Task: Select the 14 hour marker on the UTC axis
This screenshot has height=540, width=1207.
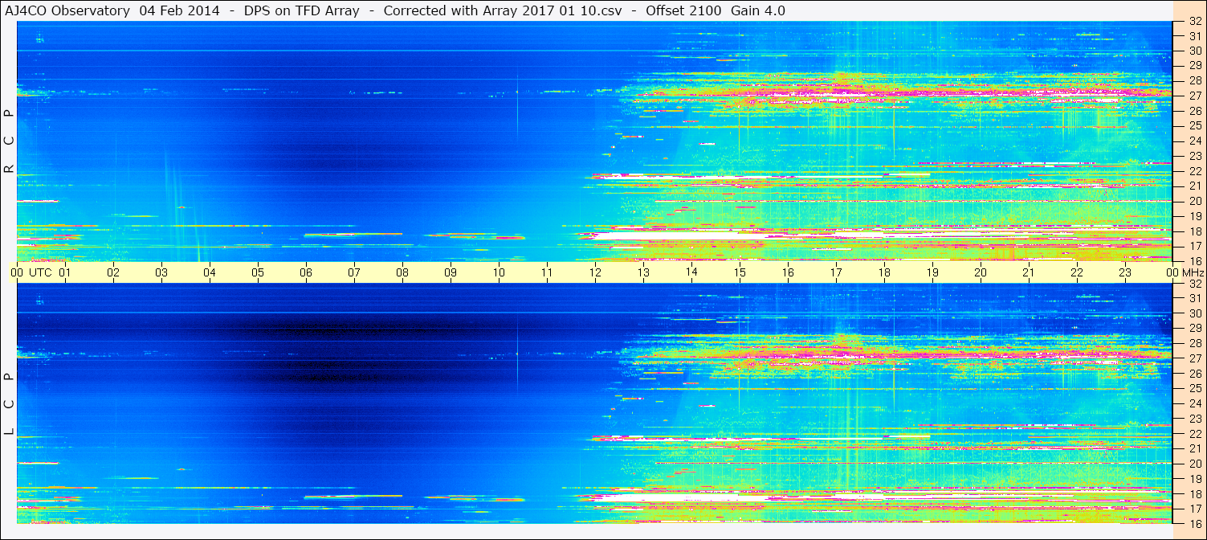Action: coord(691,272)
